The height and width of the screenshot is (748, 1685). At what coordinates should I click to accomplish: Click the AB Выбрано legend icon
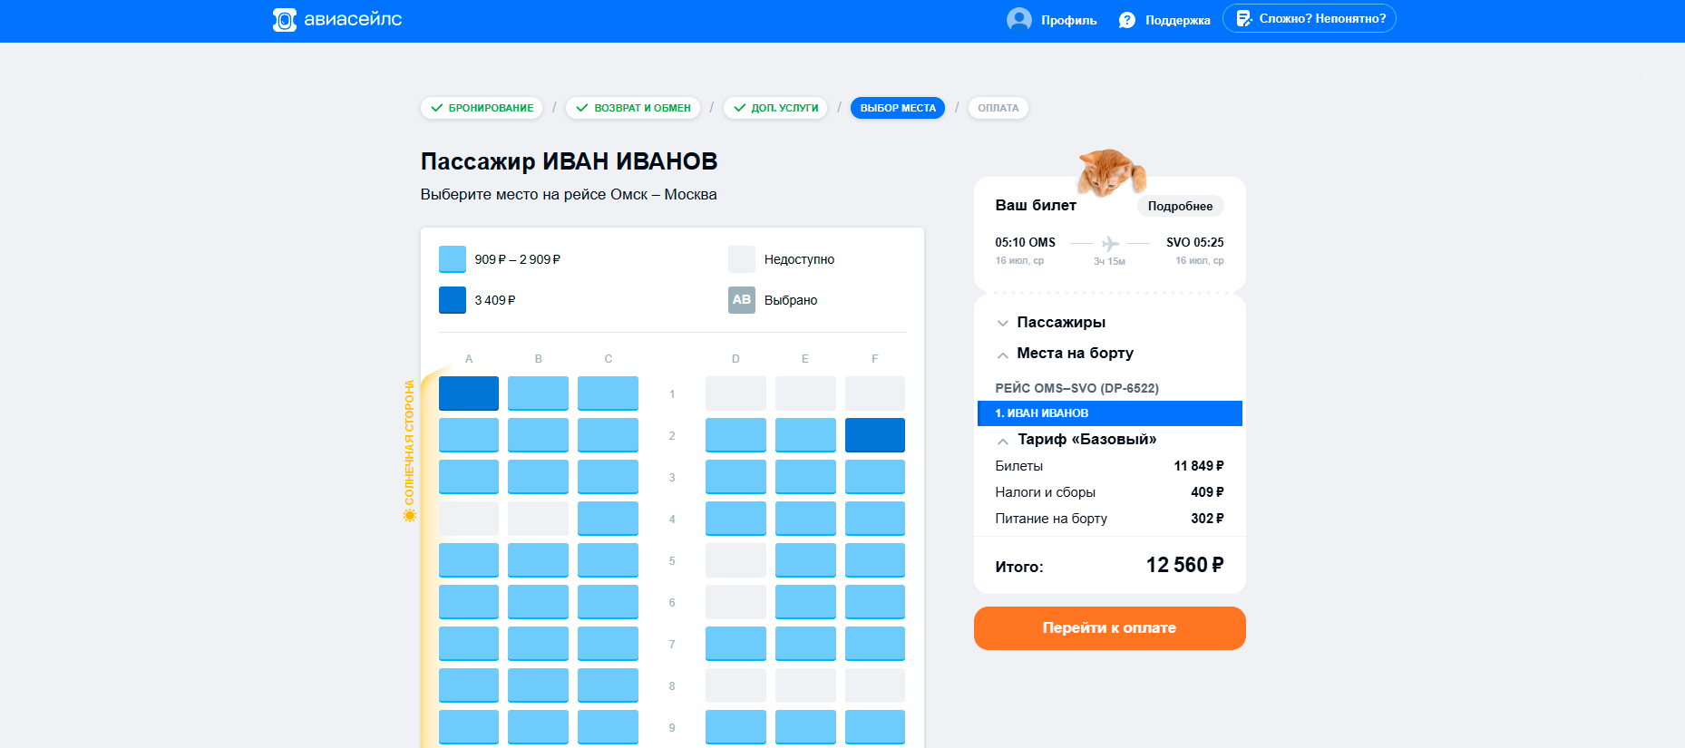point(742,300)
